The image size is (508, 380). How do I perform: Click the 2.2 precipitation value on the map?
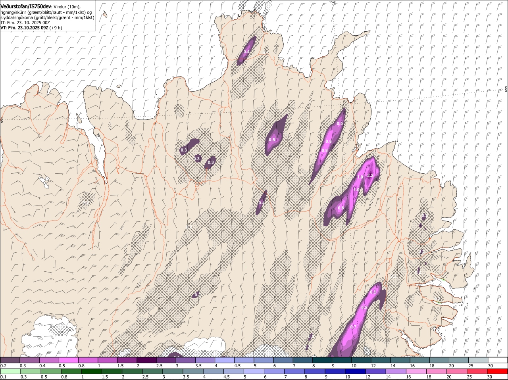[x=371, y=175]
